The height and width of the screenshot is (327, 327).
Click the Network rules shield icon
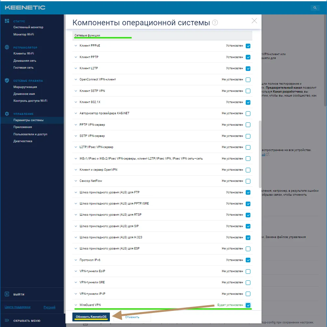click(7, 80)
